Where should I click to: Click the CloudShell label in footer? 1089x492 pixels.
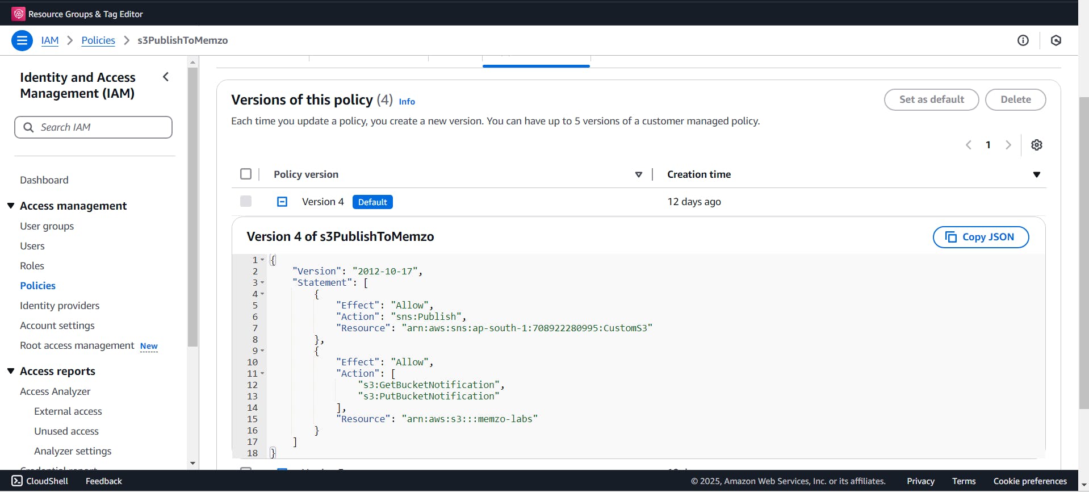(x=47, y=481)
